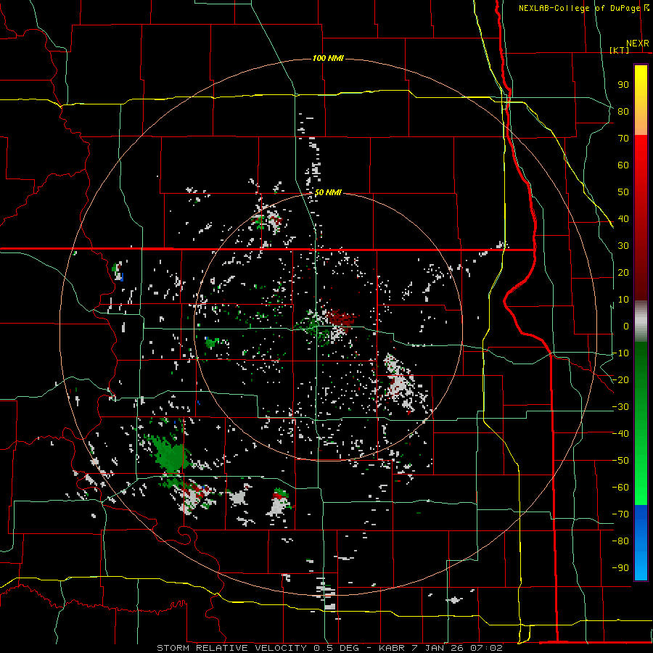Click the gray zero-velocity segment of the color bar
Screen dimensions: 653x653
pyautogui.click(x=641, y=321)
